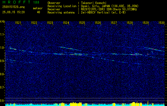Screen dimensions: 167x106
Task: Select location Ogaki, Gifu, JAPAN coordinates
Action: pyautogui.click(x=110, y=6)
